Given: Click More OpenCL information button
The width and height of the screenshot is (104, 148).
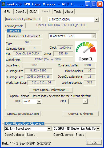Looking at the screenshot, I should coord(51,90).
